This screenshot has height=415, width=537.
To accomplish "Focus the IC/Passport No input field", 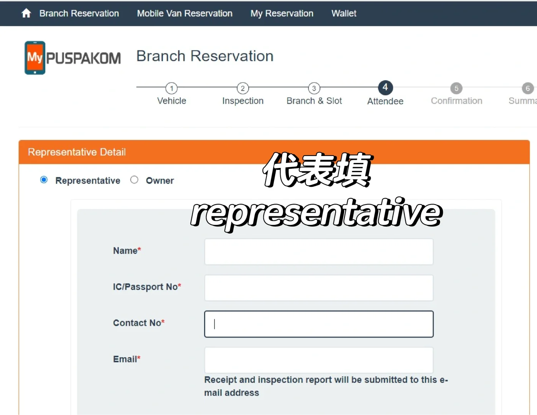I will tap(319, 288).
